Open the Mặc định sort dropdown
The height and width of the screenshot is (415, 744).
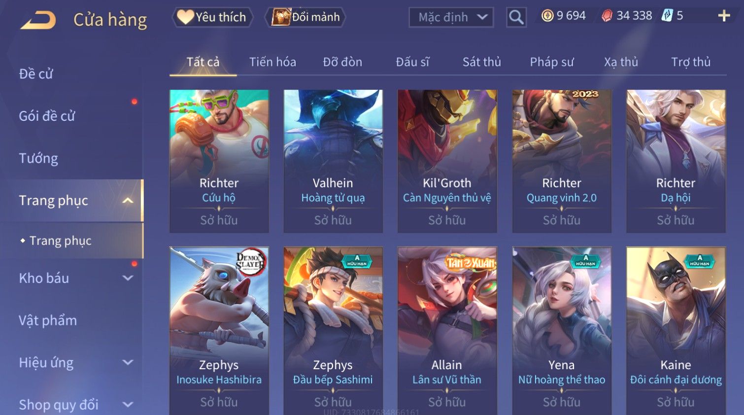[x=451, y=17]
